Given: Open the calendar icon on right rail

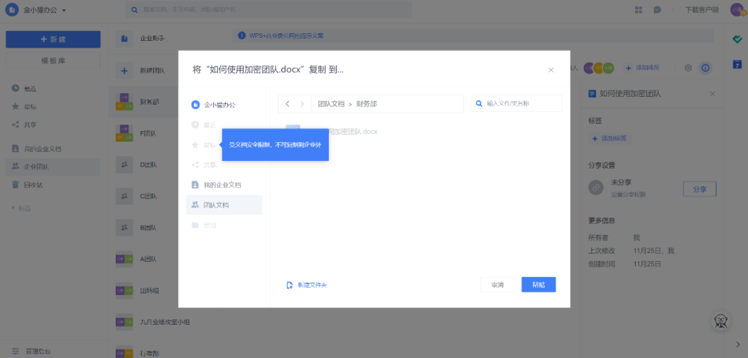Looking at the screenshot, I should click(x=737, y=64).
